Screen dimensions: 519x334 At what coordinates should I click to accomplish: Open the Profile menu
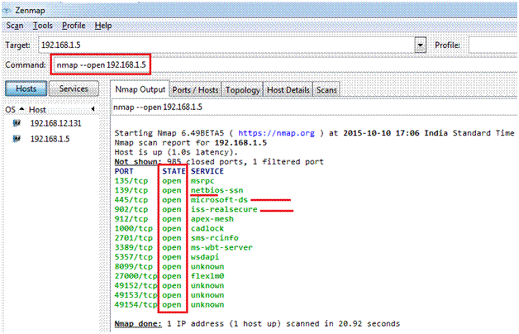coord(74,26)
